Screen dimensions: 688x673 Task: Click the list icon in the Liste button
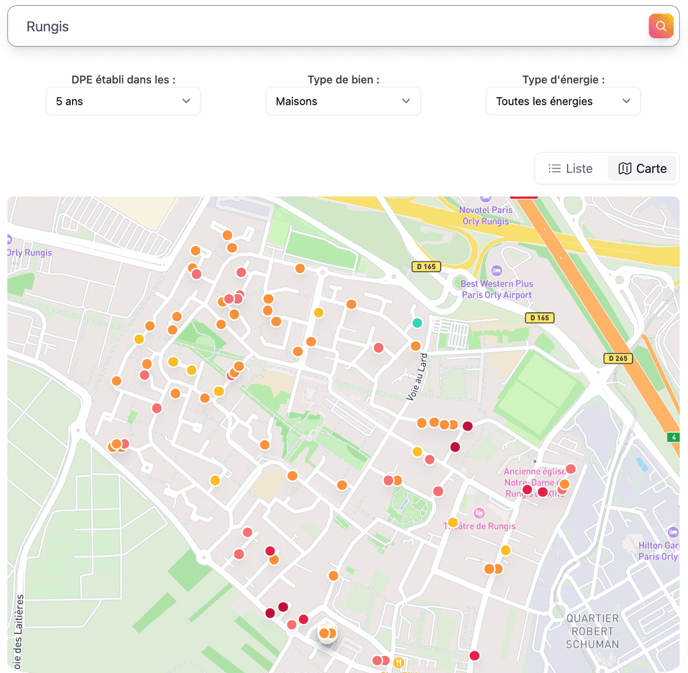pyautogui.click(x=554, y=168)
